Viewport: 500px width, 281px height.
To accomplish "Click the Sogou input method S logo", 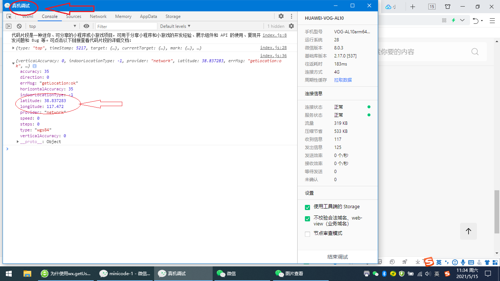I will coord(429,262).
